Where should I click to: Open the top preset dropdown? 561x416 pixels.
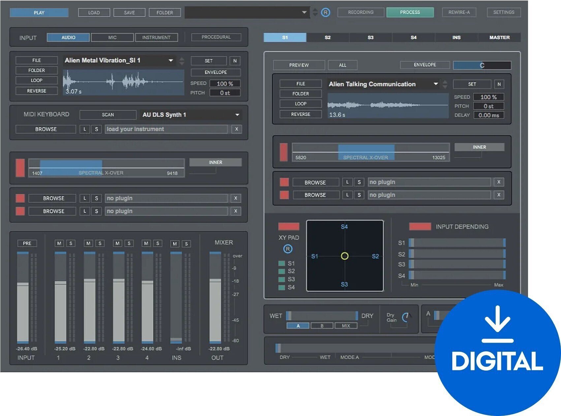(247, 13)
